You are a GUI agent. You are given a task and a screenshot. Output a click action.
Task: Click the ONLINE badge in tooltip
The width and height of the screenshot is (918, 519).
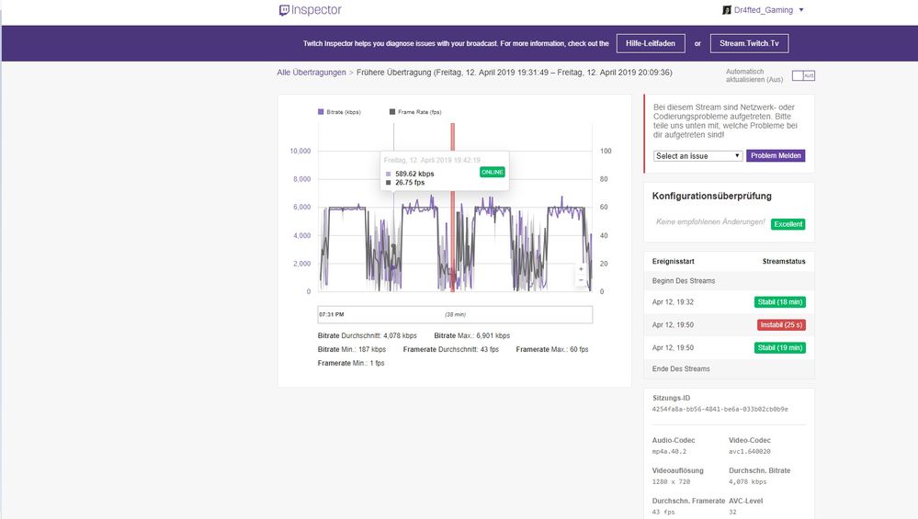[x=493, y=172]
